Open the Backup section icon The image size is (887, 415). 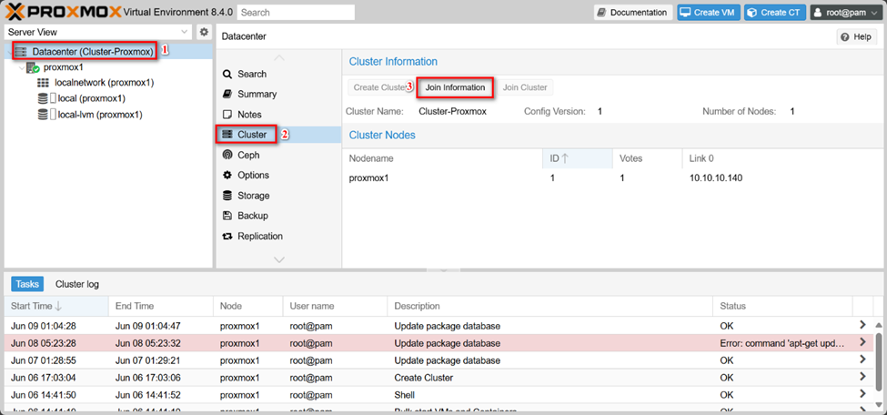pos(228,216)
